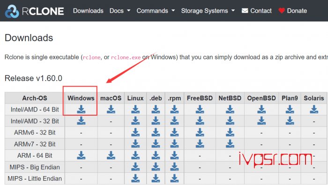Expand the Docs dropdown menu
The height and width of the screenshot is (185, 328).
click(x=120, y=11)
